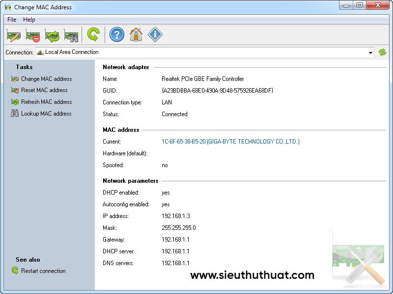The height and width of the screenshot is (294, 393).
Task: Select Refresh MAC address in Tasks panel
Action: tap(46, 102)
